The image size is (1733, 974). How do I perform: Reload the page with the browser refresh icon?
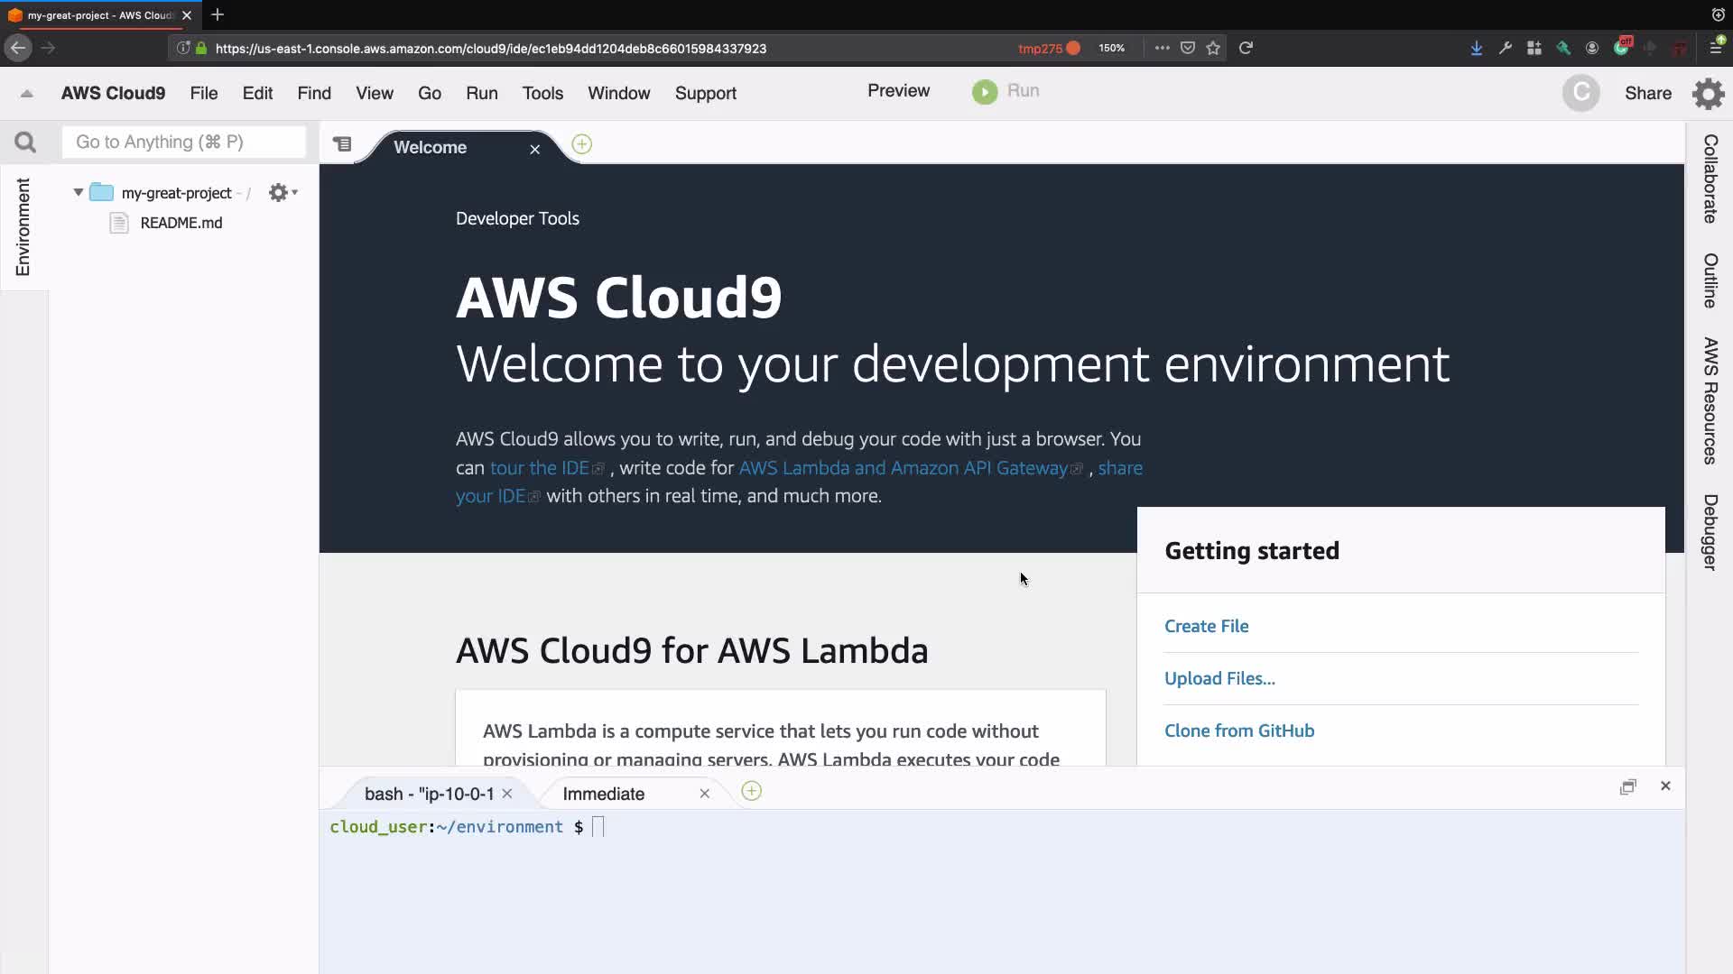tap(1246, 48)
